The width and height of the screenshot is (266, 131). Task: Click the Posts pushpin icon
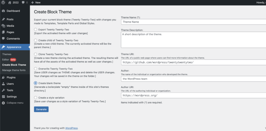[3, 19]
